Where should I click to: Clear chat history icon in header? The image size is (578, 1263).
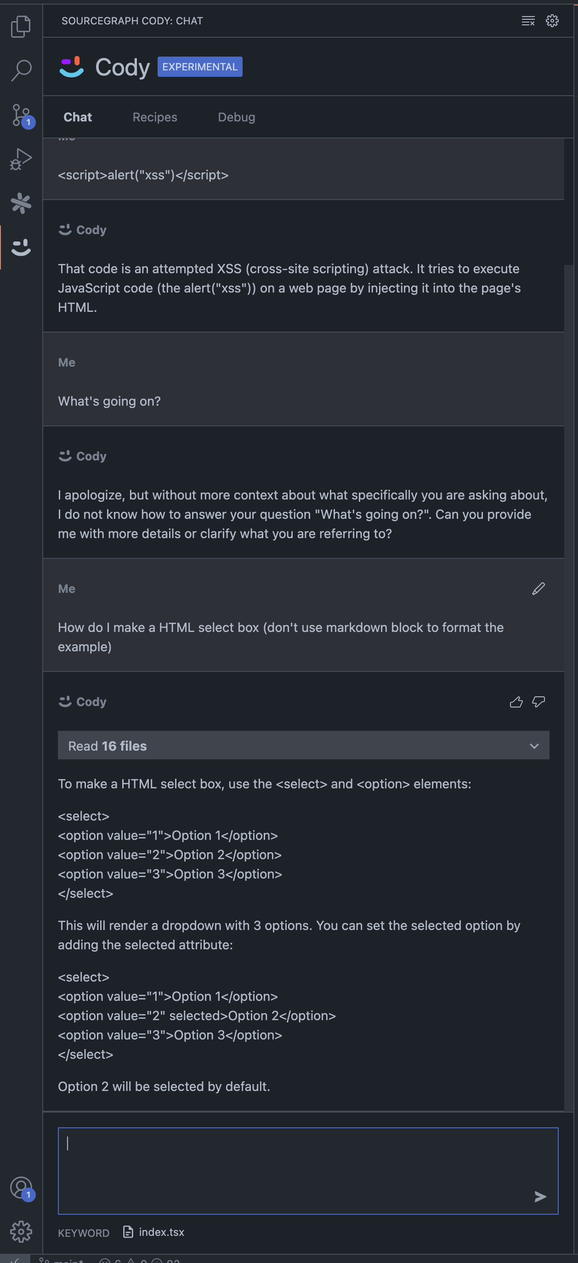[528, 21]
